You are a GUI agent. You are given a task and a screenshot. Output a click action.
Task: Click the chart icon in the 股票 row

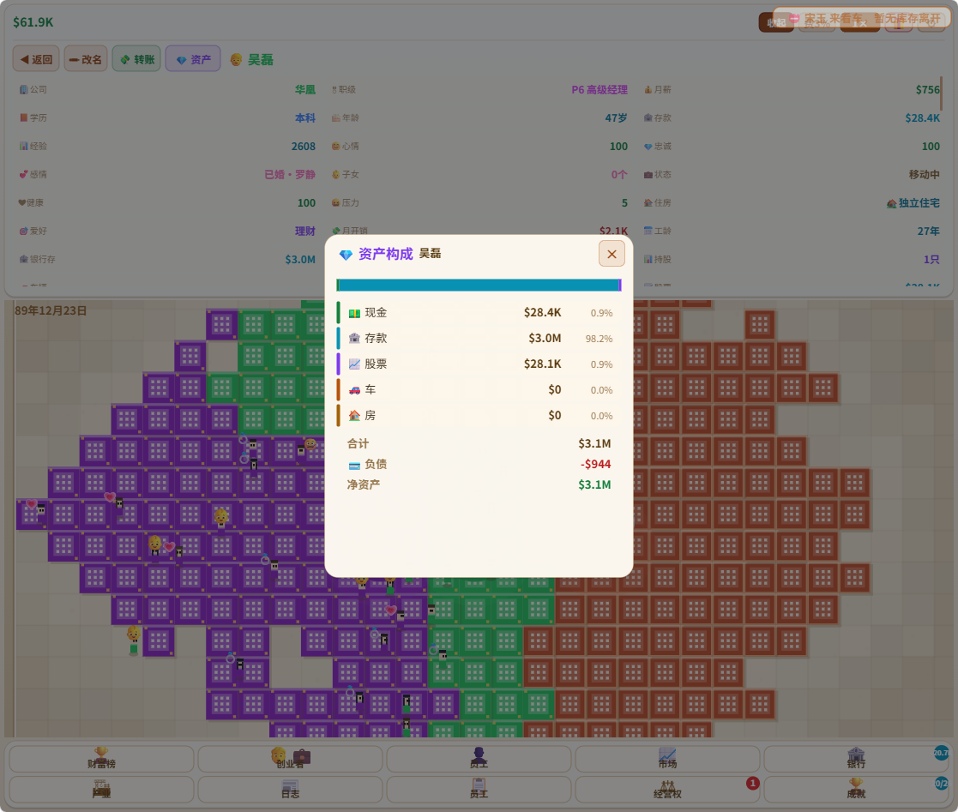[x=354, y=364]
